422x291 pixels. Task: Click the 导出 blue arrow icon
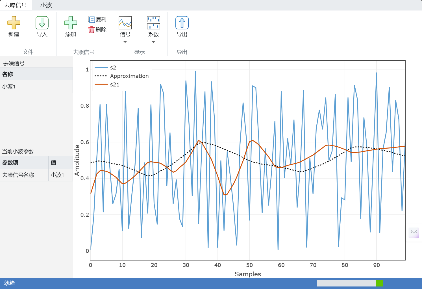coord(182,23)
